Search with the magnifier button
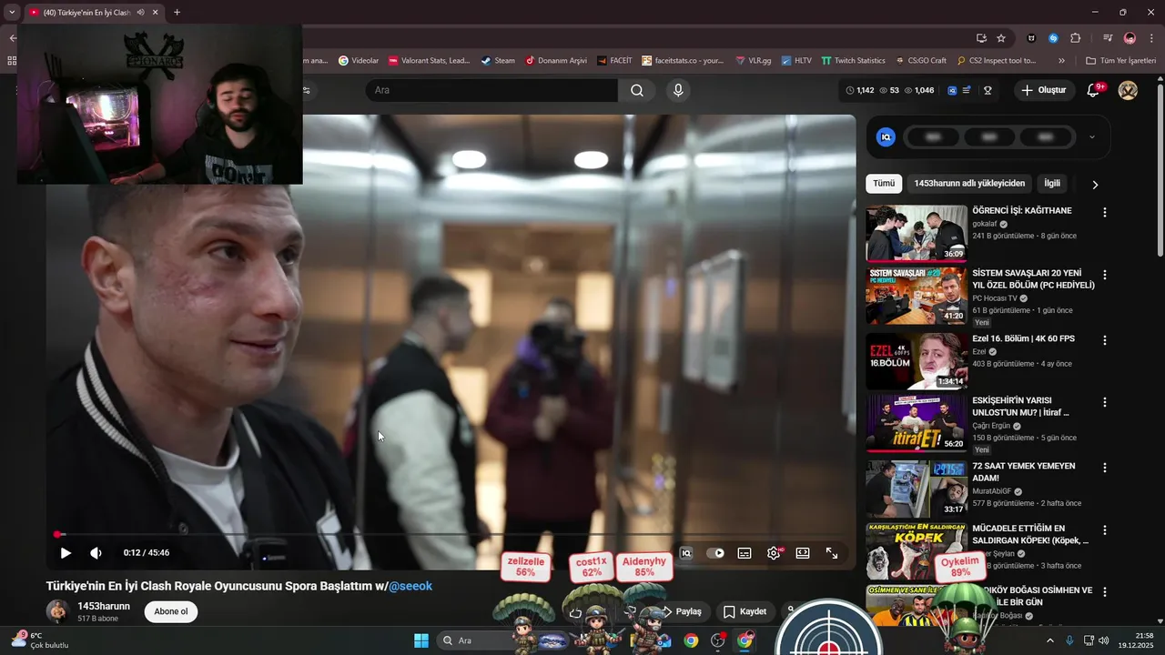1165x655 pixels. tap(637, 90)
